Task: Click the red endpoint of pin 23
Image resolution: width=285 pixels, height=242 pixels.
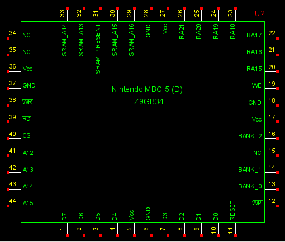Action: 235,8
